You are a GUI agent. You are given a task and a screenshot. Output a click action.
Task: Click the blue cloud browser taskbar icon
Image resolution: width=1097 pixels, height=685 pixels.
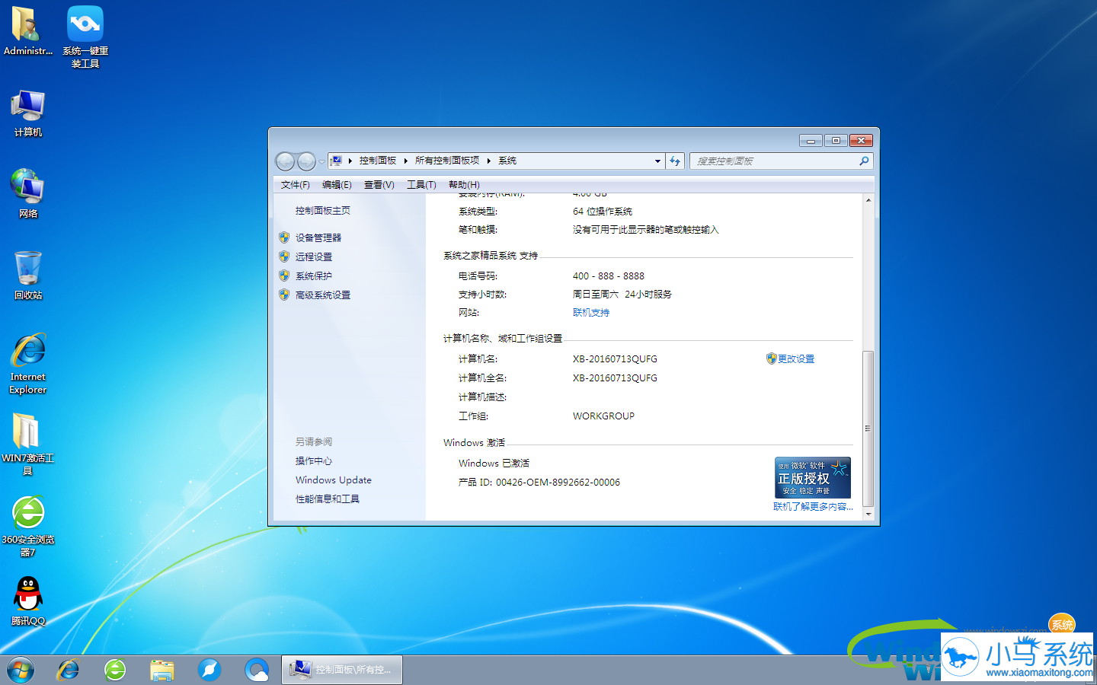pyautogui.click(x=257, y=670)
